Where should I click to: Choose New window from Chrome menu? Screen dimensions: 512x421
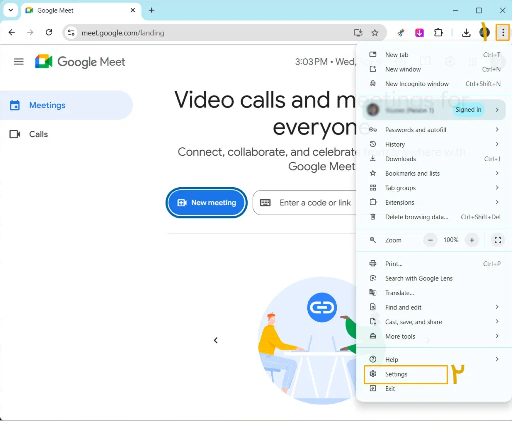tap(434, 69)
